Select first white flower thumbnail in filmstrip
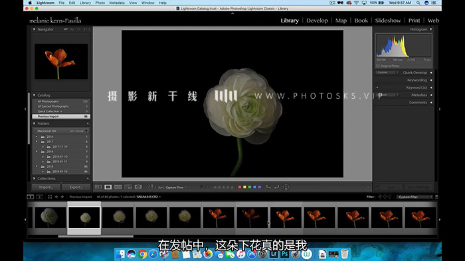The width and height of the screenshot is (465, 261). click(x=50, y=217)
